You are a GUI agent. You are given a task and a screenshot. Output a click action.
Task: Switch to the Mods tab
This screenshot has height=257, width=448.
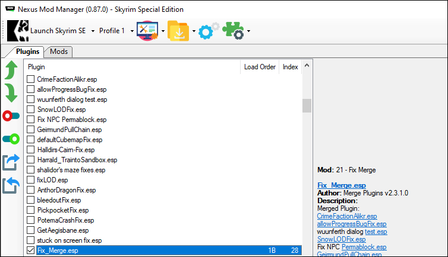pos(59,52)
